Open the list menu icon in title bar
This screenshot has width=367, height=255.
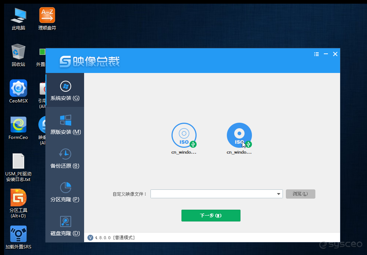(x=316, y=54)
